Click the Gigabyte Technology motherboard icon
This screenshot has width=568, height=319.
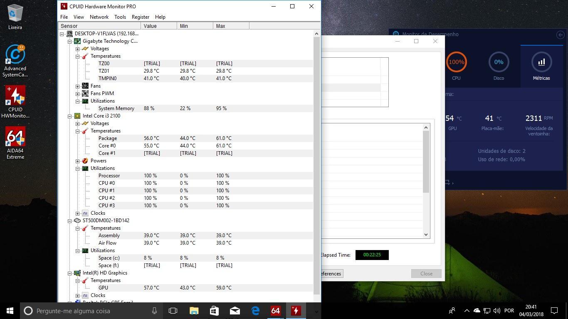pos(77,41)
